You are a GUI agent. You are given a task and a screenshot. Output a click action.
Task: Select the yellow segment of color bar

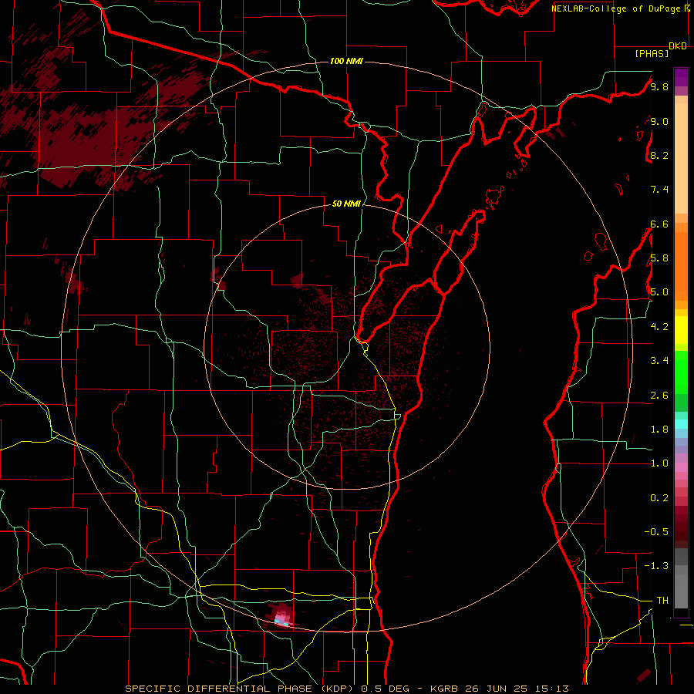point(681,330)
